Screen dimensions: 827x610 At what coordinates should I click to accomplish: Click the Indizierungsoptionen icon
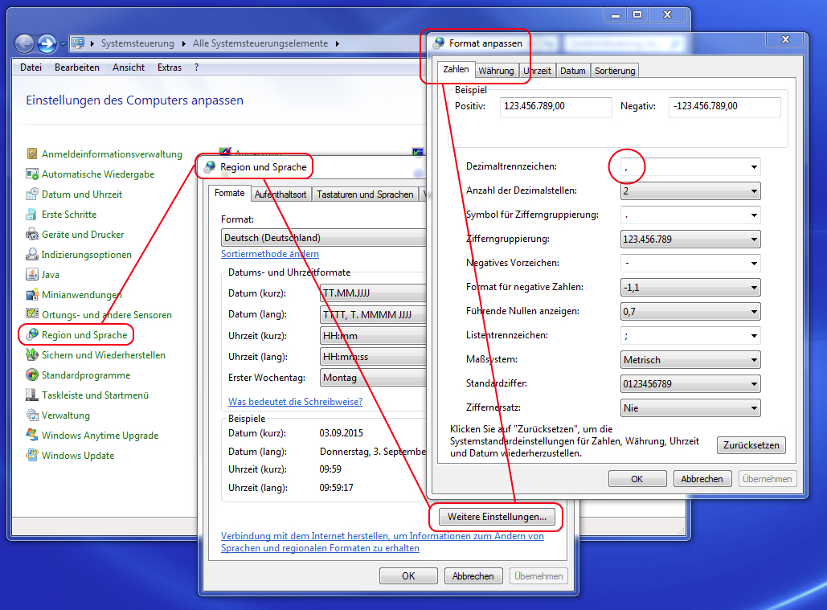point(32,254)
